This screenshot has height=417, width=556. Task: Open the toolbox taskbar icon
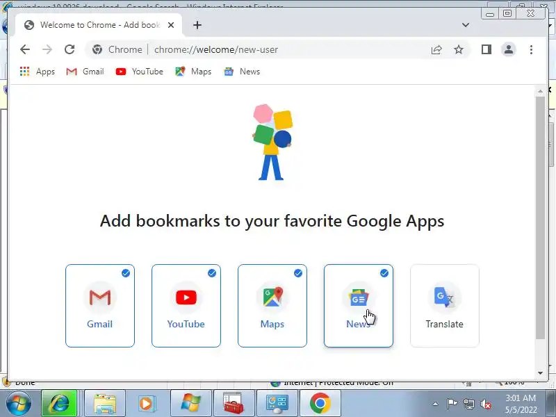234,403
